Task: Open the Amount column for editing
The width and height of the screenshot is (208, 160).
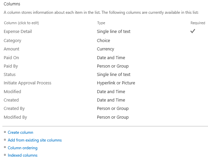Action: coord(11,49)
